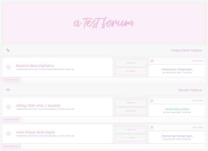Viewport: 208px width, 151px height.
Task: Click the lotus icon next to okay last one
Action: [8, 107]
